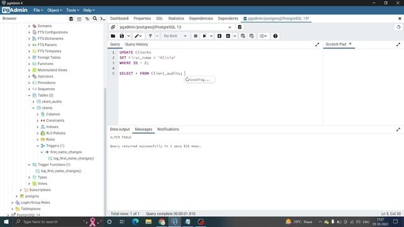Screen dimensions: 404x227
Task: Open the Object menu
Action: [54, 10]
